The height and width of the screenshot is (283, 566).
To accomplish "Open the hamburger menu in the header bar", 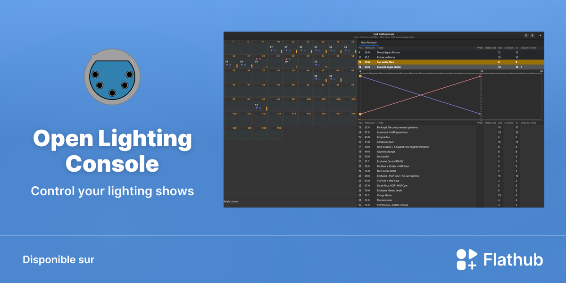I will coord(533,35).
